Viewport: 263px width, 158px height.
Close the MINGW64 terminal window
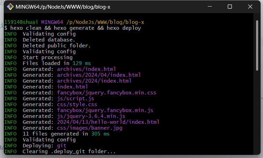point(250,7)
